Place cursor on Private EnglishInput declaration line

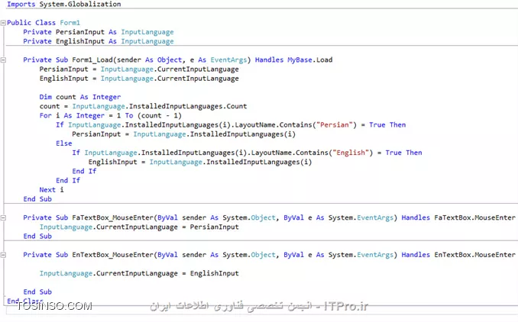click(x=98, y=41)
